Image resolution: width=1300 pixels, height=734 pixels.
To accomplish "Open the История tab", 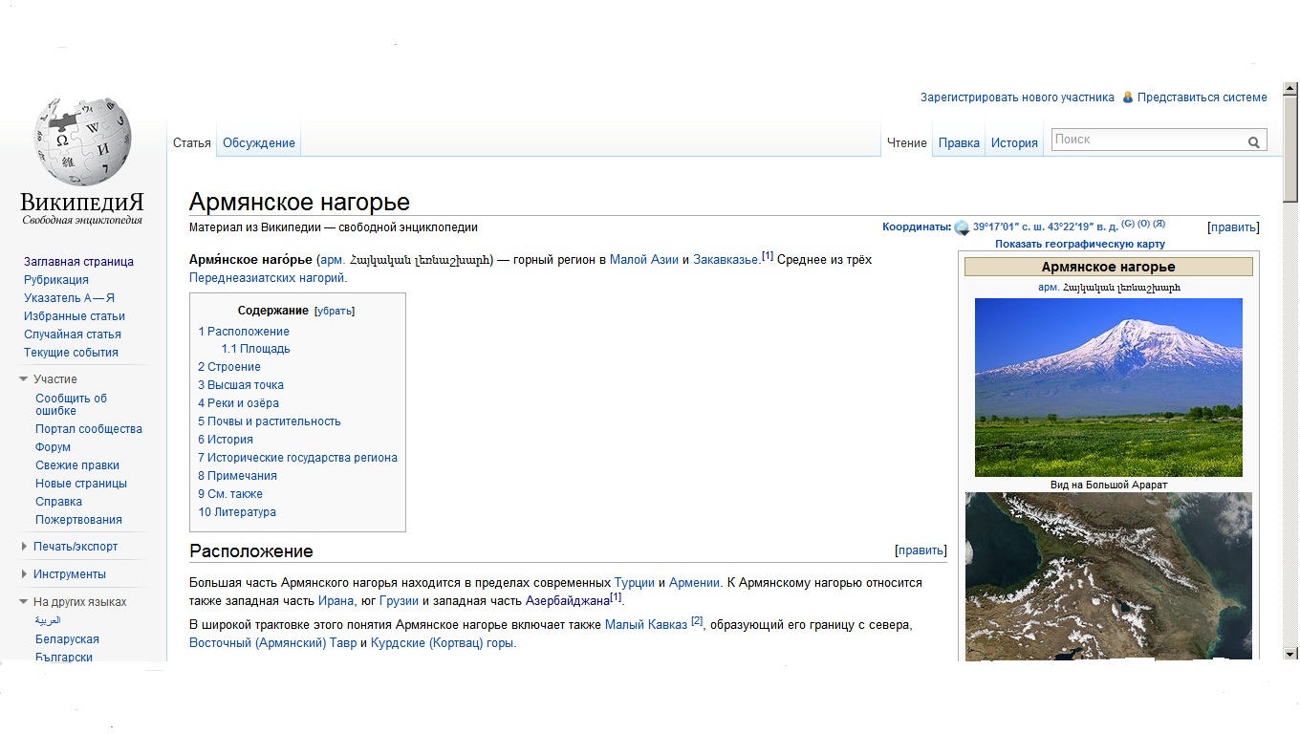I will click(x=1014, y=143).
